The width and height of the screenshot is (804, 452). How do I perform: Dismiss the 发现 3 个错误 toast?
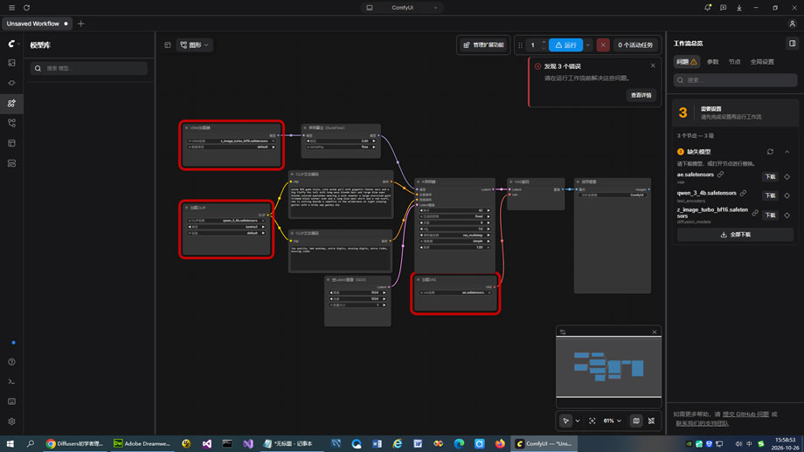pyautogui.click(x=653, y=65)
